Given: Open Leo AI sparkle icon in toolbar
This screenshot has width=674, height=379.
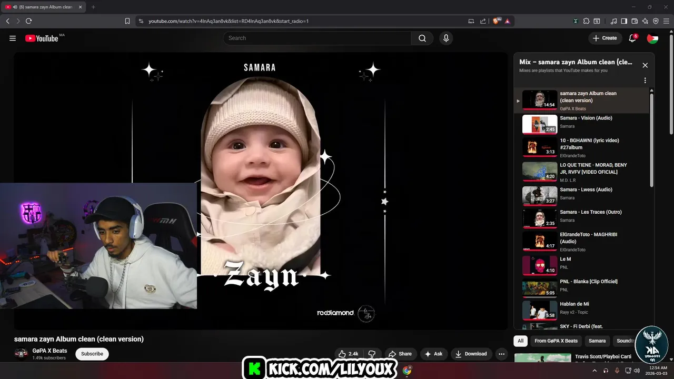Looking at the screenshot, I should pos(645,21).
